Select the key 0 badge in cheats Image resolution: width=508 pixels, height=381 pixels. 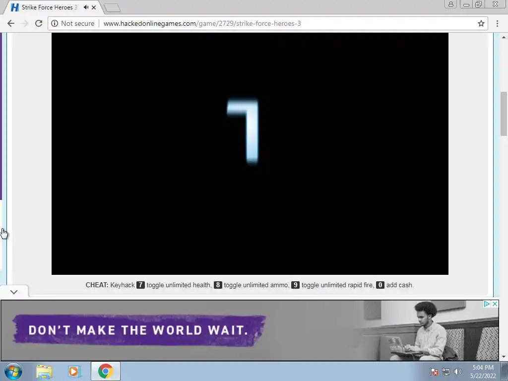click(x=380, y=285)
